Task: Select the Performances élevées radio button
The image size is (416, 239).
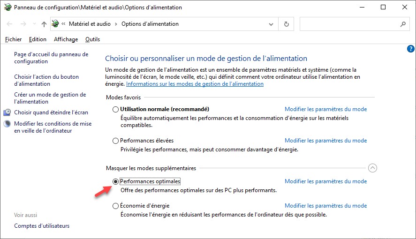Action: (116, 141)
